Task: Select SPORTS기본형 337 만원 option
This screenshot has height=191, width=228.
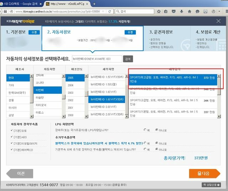Action: pyautogui.click(x=173, y=114)
